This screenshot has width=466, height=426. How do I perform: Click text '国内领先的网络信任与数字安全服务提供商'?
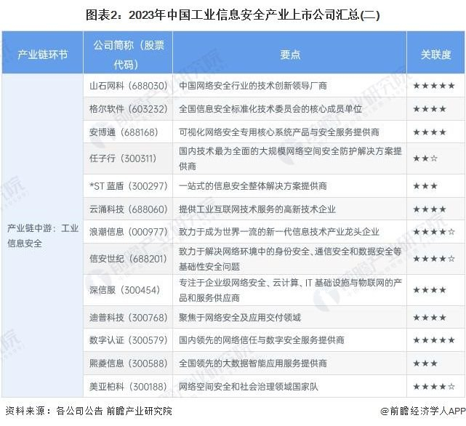click(261, 339)
